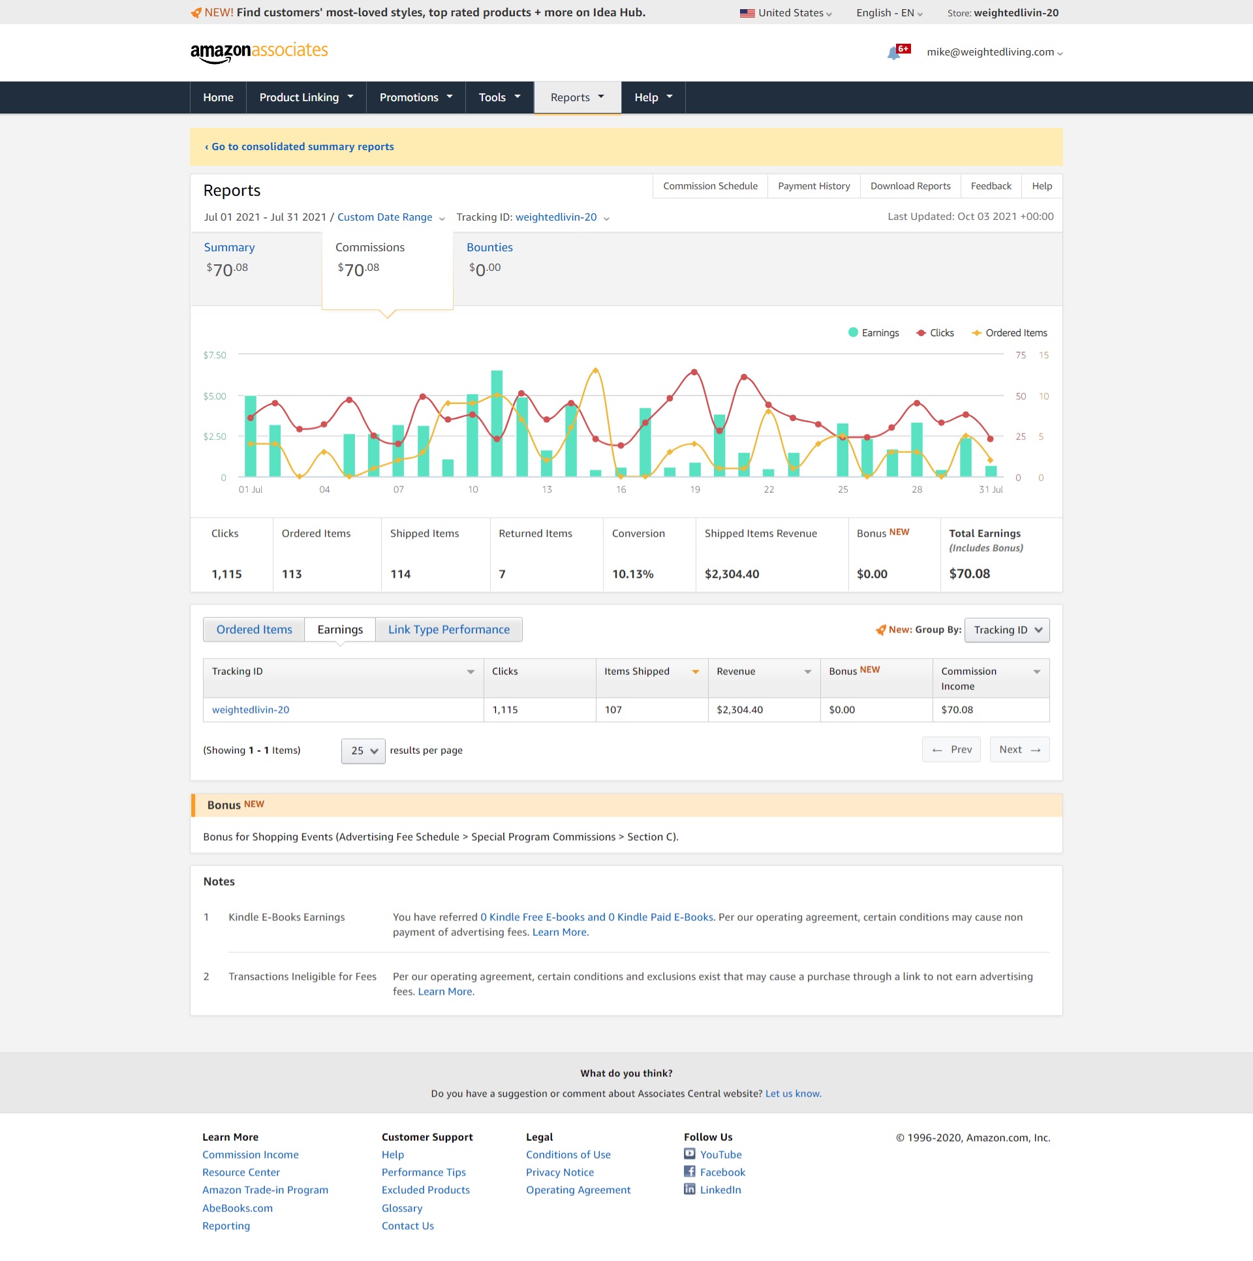Open Resource Center footer link
This screenshot has height=1261, width=1253.
[x=241, y=1172]
